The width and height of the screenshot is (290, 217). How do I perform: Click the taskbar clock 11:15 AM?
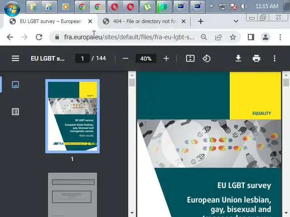(x=267, y=6)
